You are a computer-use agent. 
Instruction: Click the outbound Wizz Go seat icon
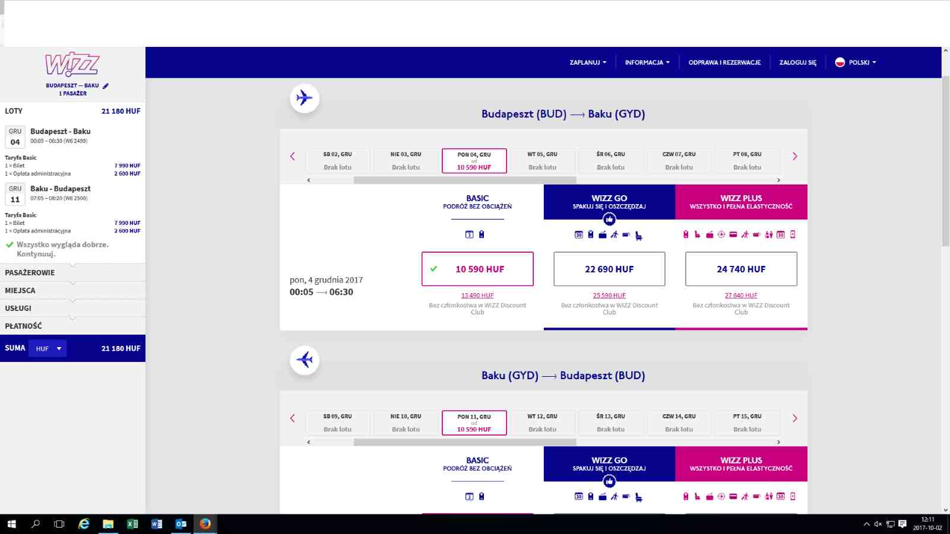pyautogui.click(x=639, y=236)
